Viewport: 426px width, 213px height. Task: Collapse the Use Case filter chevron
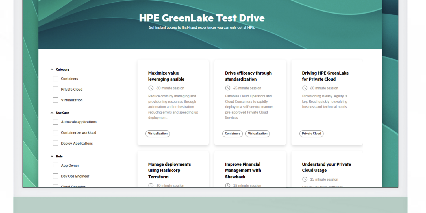52,113
